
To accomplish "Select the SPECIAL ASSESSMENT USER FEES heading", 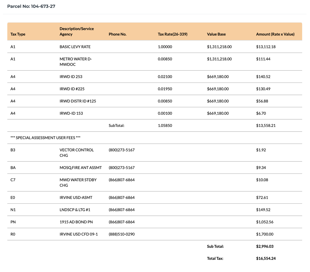I will tap(45, 138).
